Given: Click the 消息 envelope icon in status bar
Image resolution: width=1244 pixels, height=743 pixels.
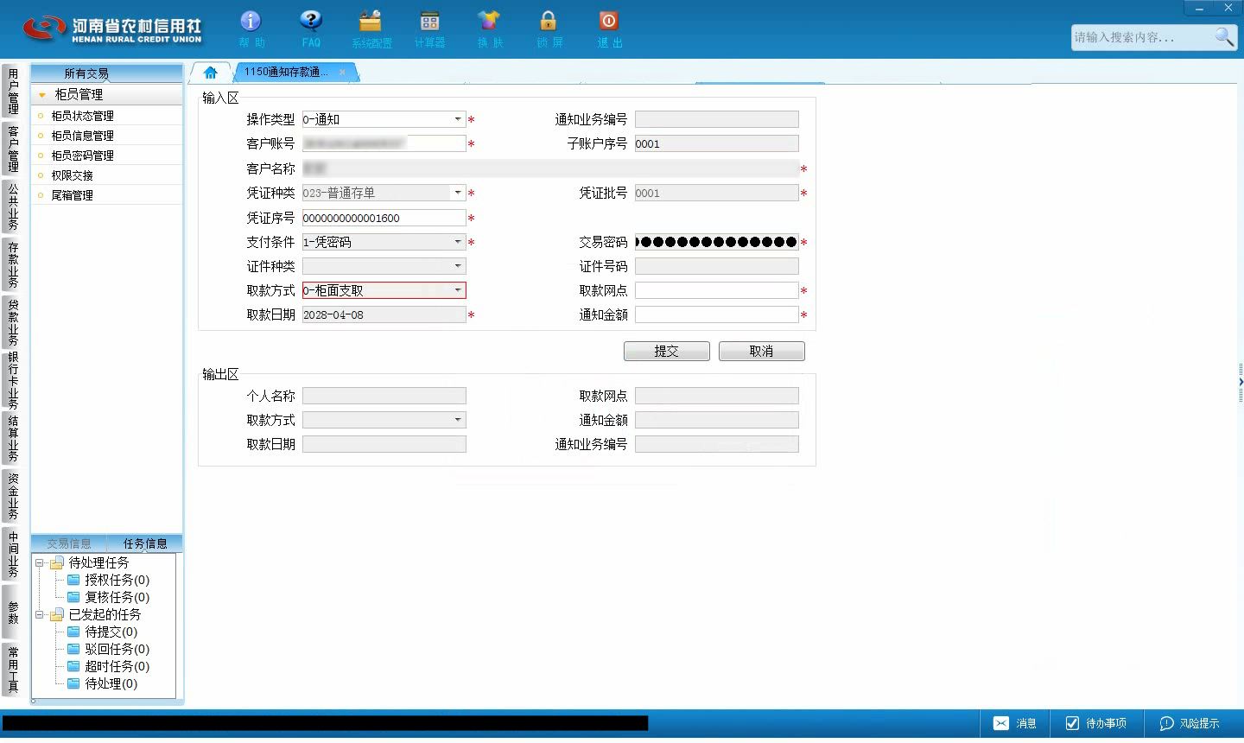Looking at the screenshot, I should [x=1001, y=723].
